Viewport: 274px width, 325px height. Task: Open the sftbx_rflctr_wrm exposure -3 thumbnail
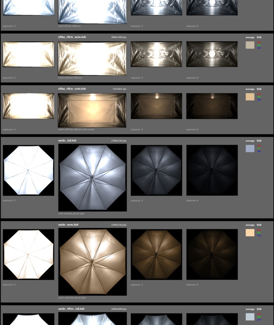pyautogui.click(x=156, y=54)
